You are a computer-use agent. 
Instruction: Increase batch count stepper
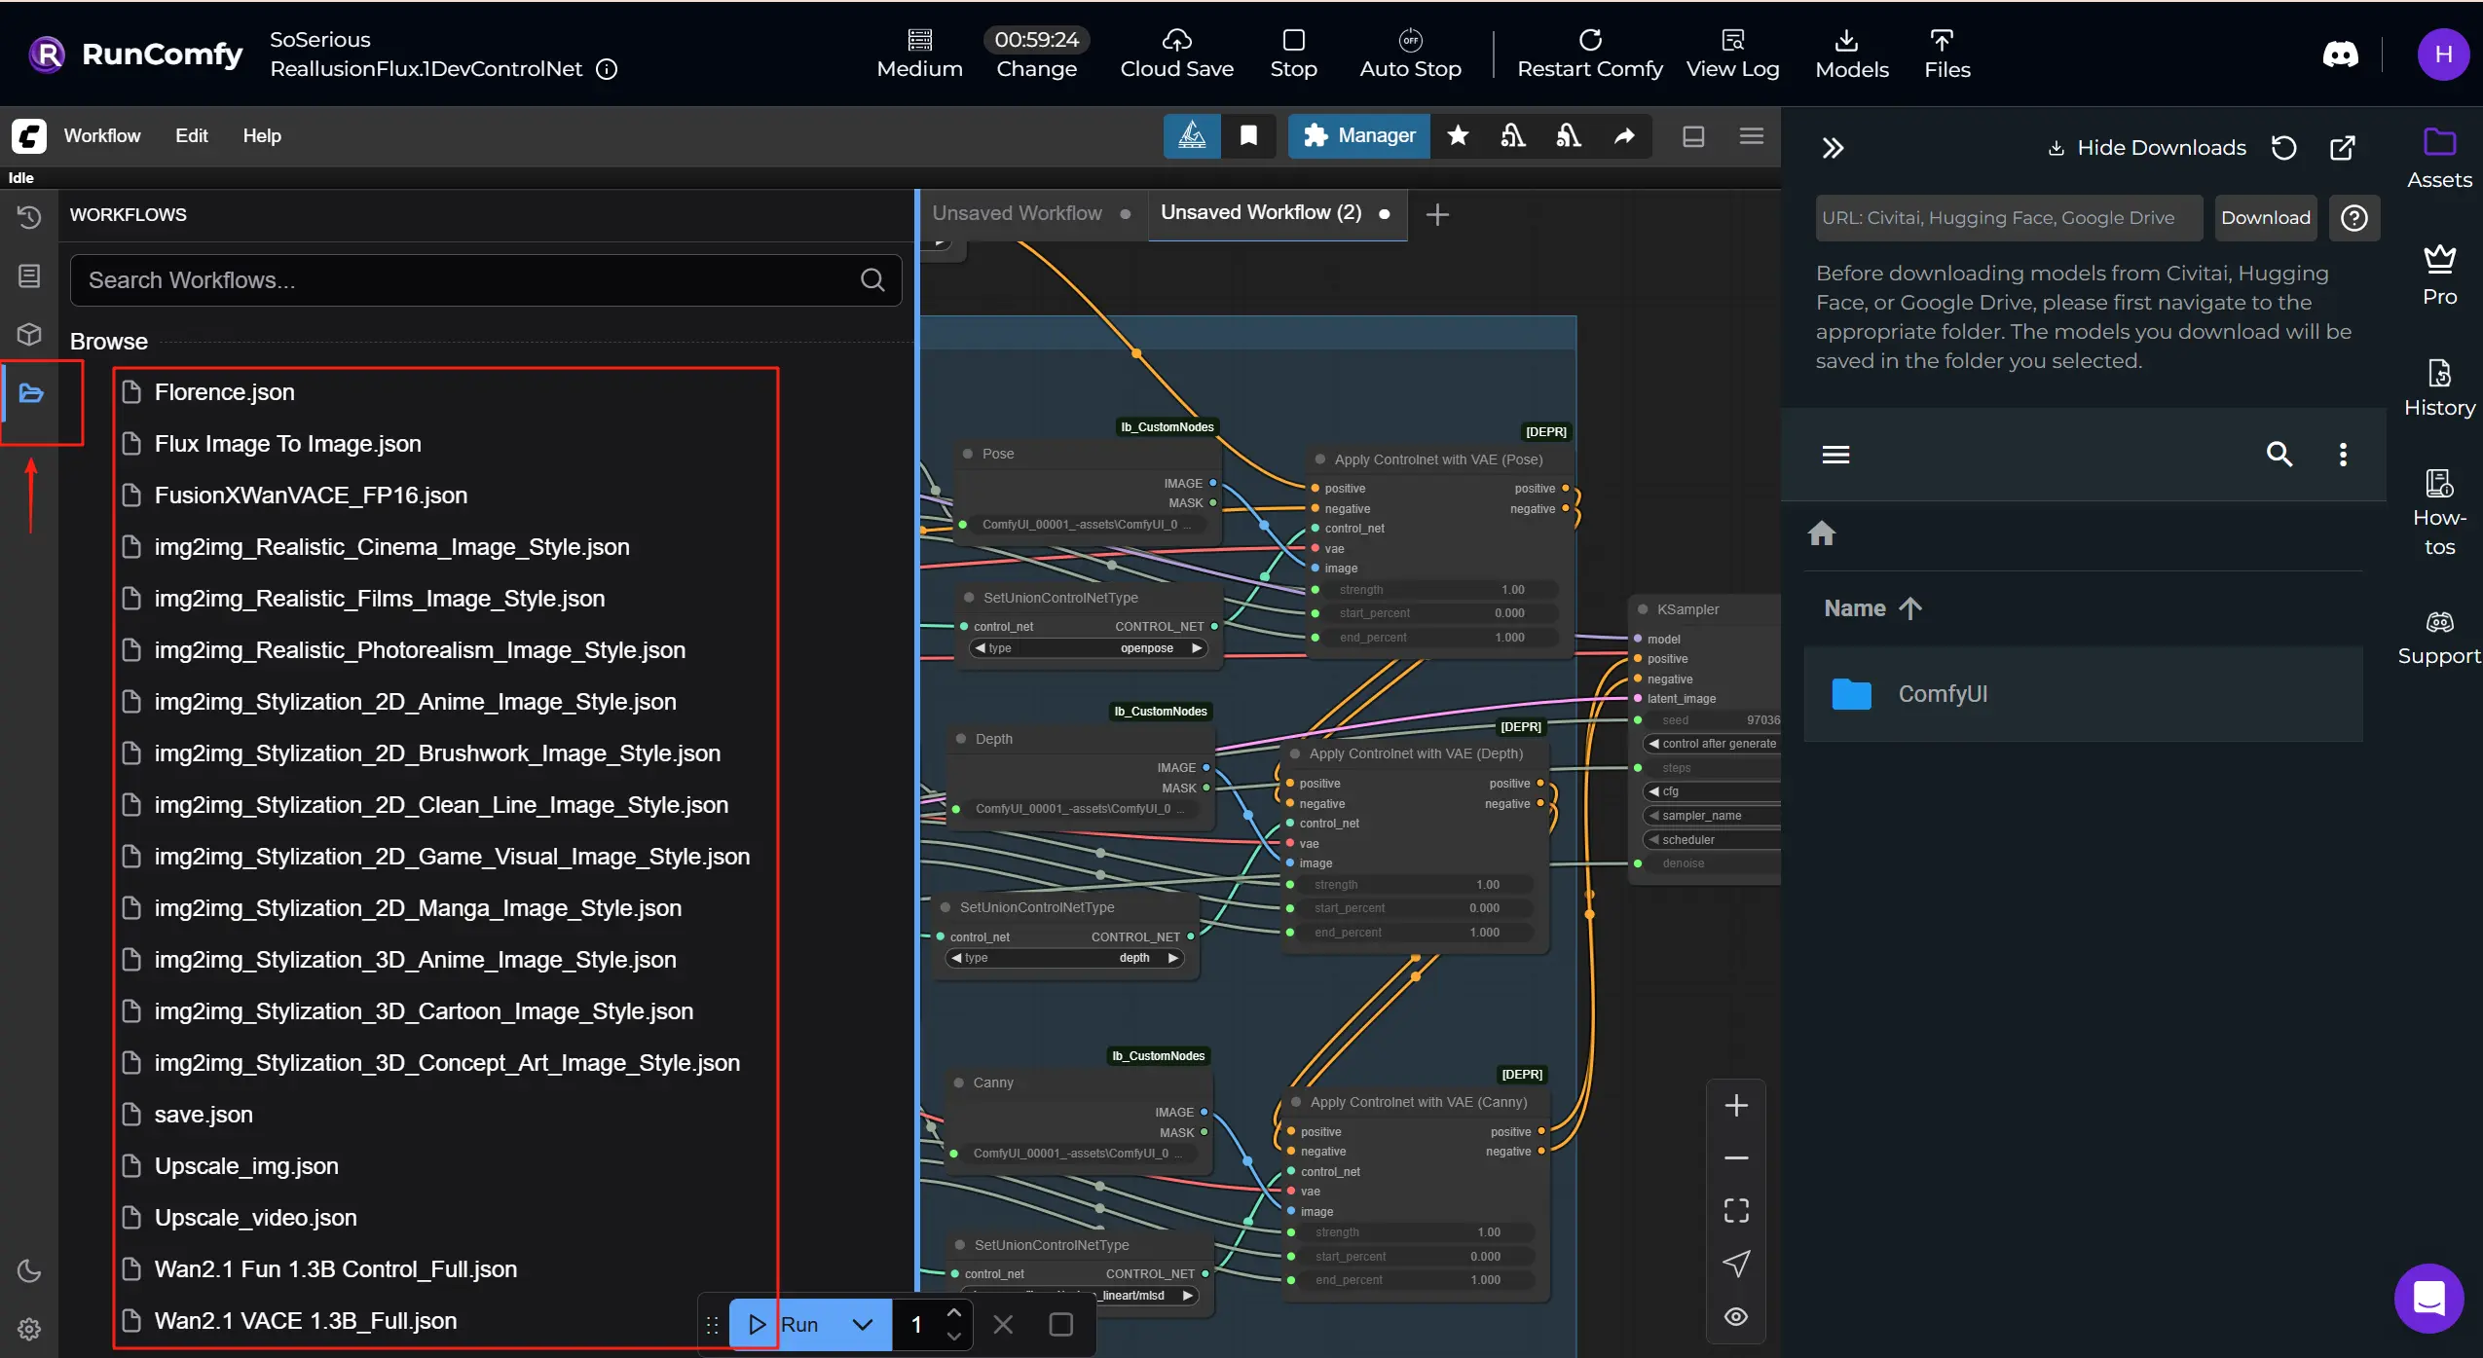tap(953, 1313)
